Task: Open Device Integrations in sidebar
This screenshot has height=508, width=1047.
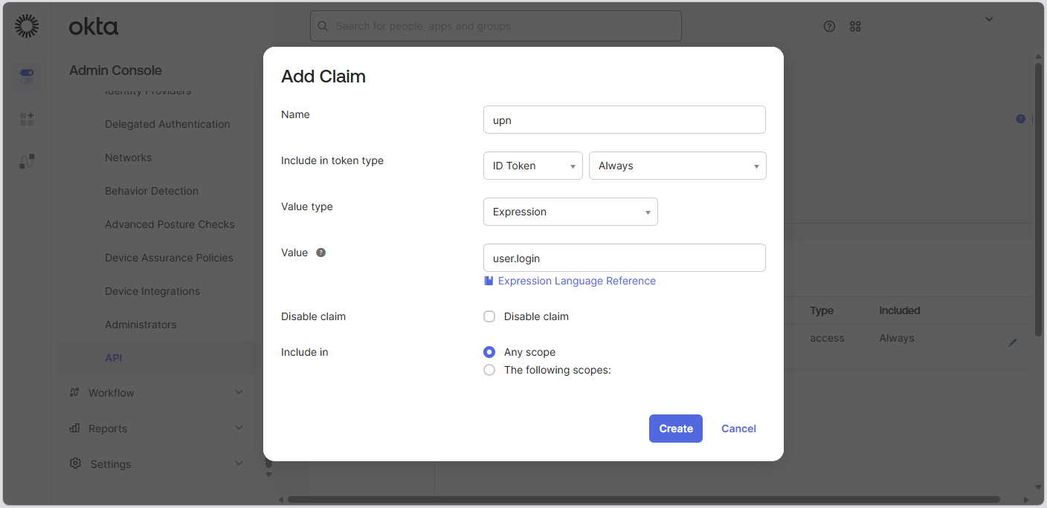Action: pyautogui.click(x=152, y=291)
